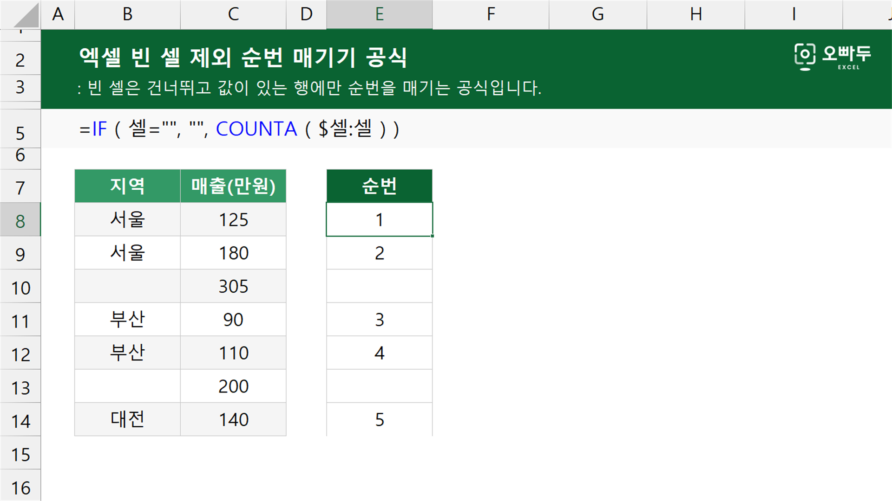The image size is (892, 501).
Task: Click the IF COUNTA formula text
Action: (239, 129)
